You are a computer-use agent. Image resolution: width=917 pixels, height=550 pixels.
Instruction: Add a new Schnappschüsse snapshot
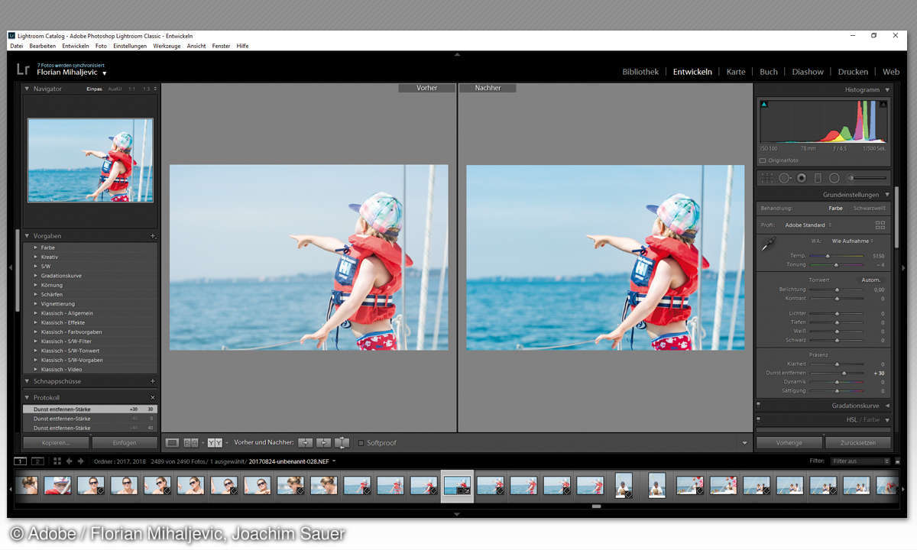click(x=153, y=381)
